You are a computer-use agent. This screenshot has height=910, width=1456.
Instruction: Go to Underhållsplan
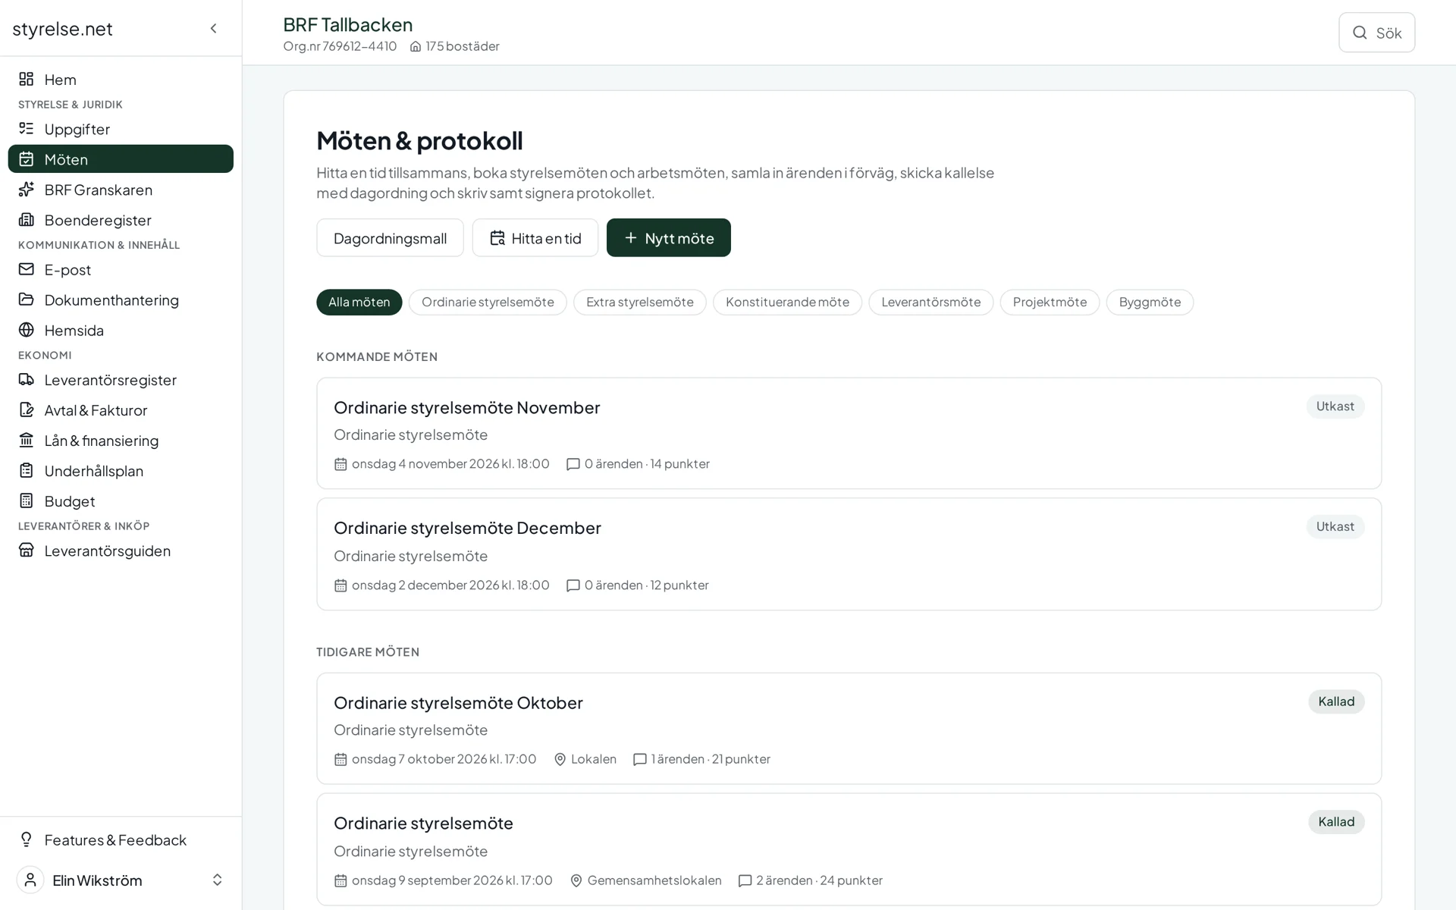pyautogui.click(x=121, y=470)
